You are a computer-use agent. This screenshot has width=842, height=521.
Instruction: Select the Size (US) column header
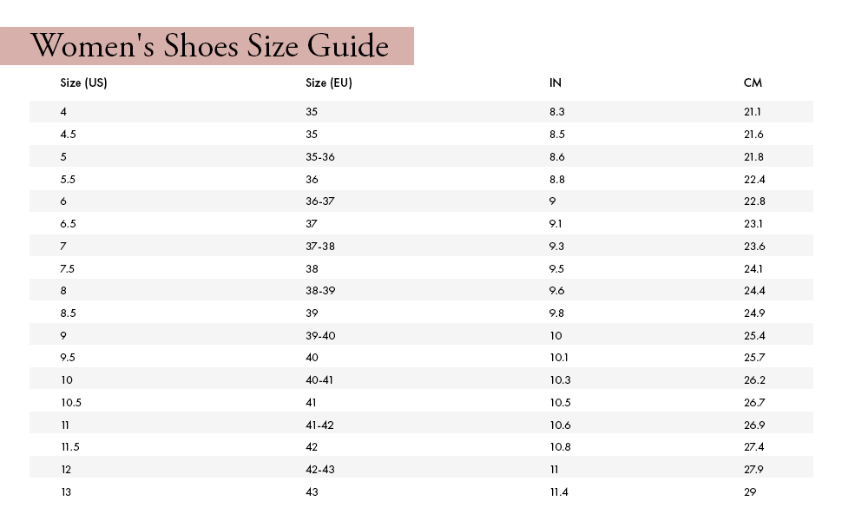(x=84, y=82)
